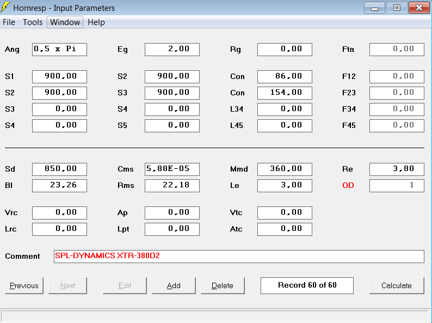Select the Ang field showing 0,5 x Pi
The width and height of the screenshot is (432, 323).
[x=59, y=50]
